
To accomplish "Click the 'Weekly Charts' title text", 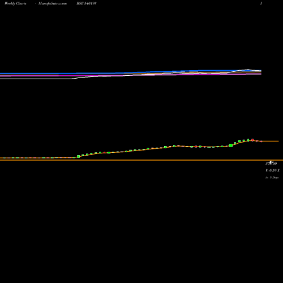I will pyautogui.click(x=15, y=3).
